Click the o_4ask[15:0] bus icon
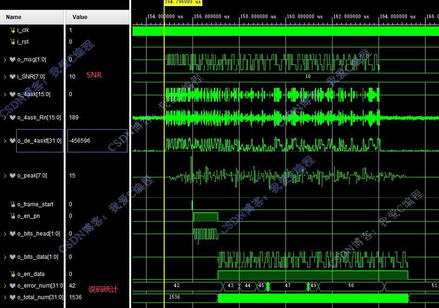 click(13, 94)
